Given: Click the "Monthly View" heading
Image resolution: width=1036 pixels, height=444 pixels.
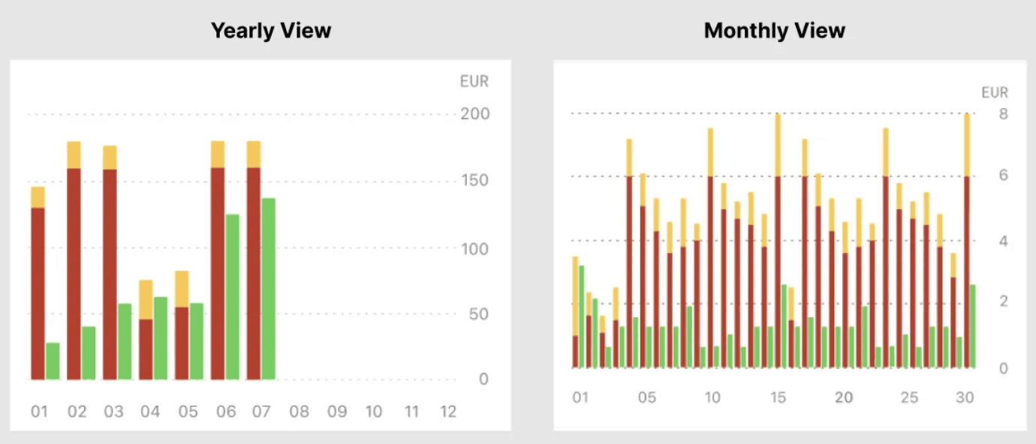Looking at the screenshot, I should click(775, 31).
